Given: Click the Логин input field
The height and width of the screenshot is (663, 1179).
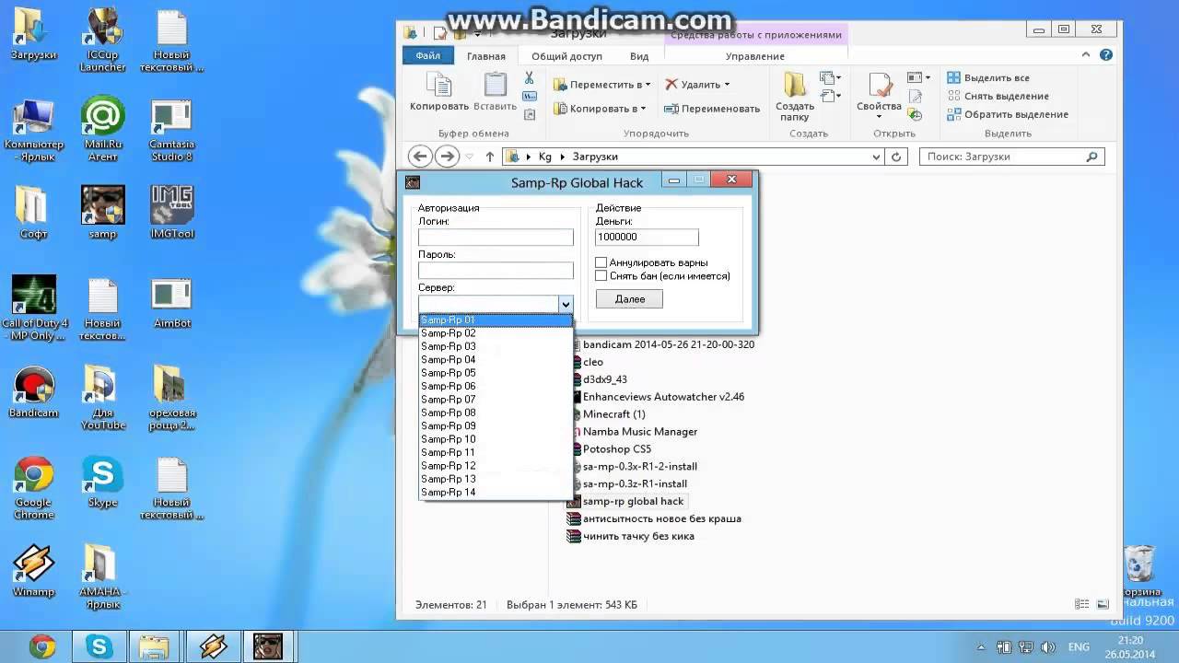Looking at the screenshot, I should coord(496,238).
